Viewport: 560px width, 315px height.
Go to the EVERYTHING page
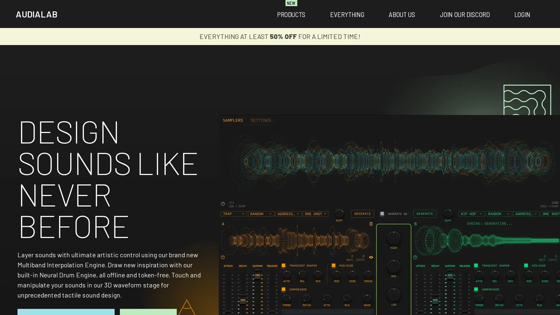coord(347,15)
